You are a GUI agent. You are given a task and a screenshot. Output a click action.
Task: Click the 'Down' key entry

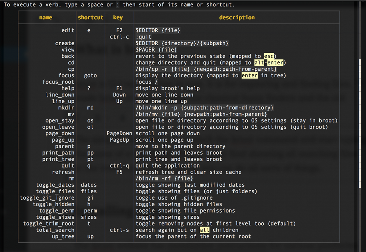(119, 95)
